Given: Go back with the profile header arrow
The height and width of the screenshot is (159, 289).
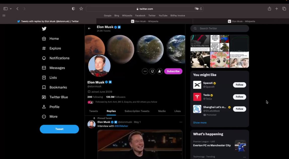Looking at the screenshot, I should (89, 28).
